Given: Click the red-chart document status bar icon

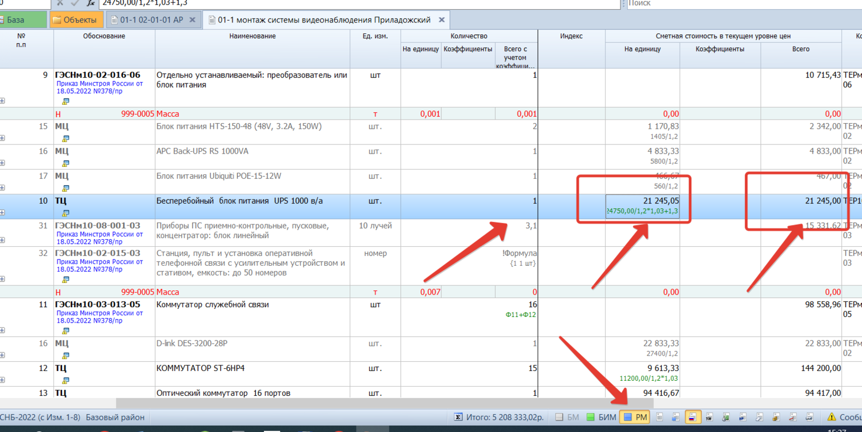Looking at the screenshot, I should pyautogui.click(x=793, y=417).
